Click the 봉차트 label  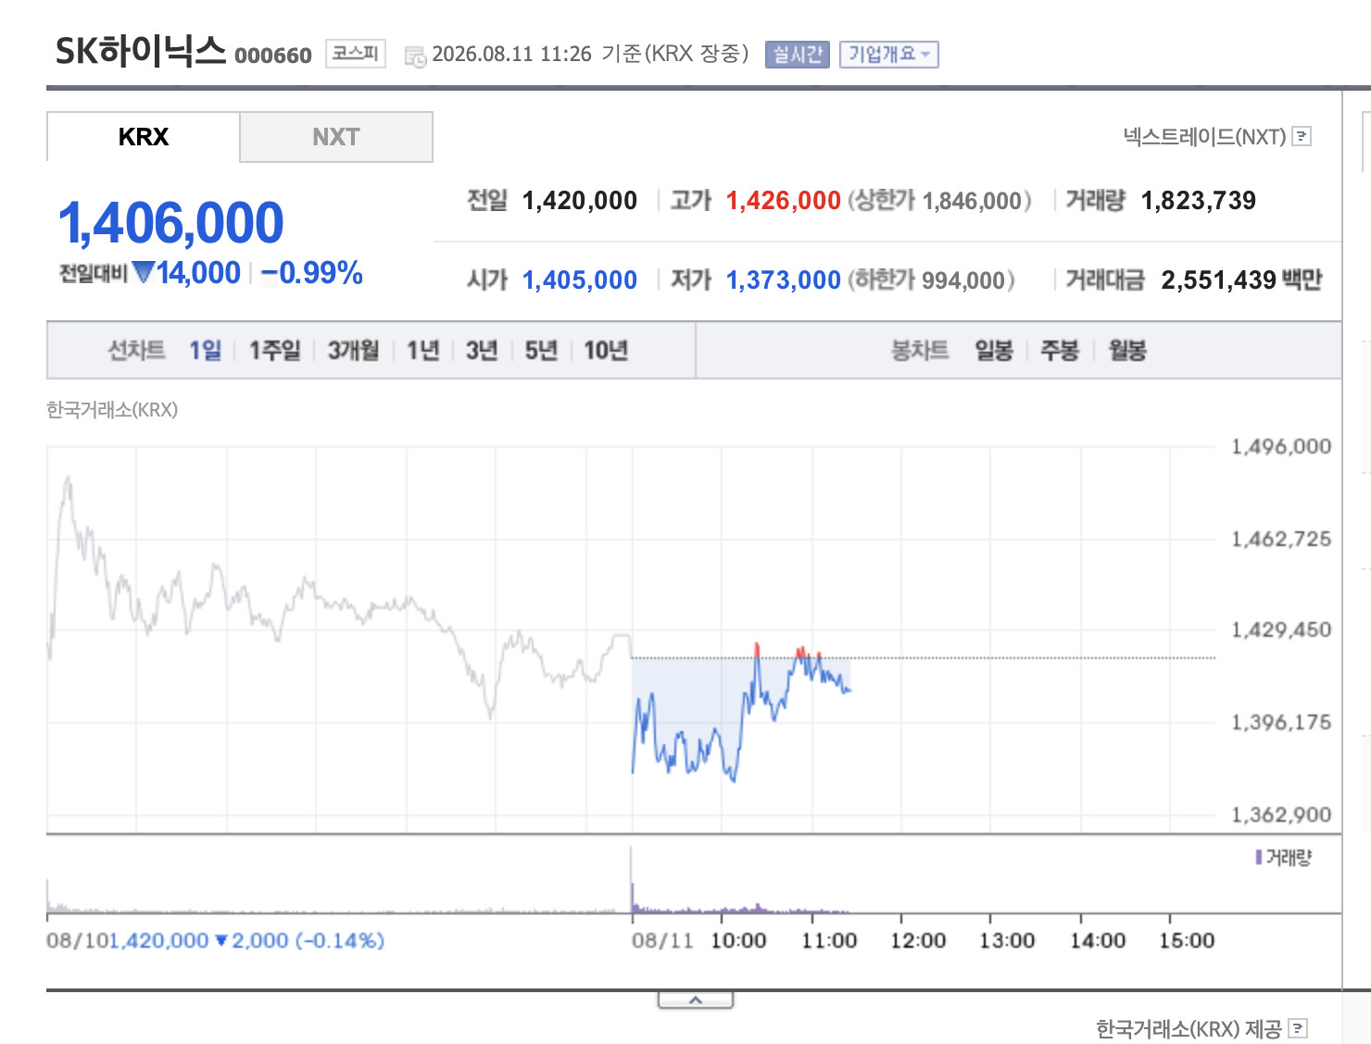[920, 351]
